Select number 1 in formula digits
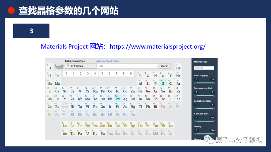 (x=74, y=74)
